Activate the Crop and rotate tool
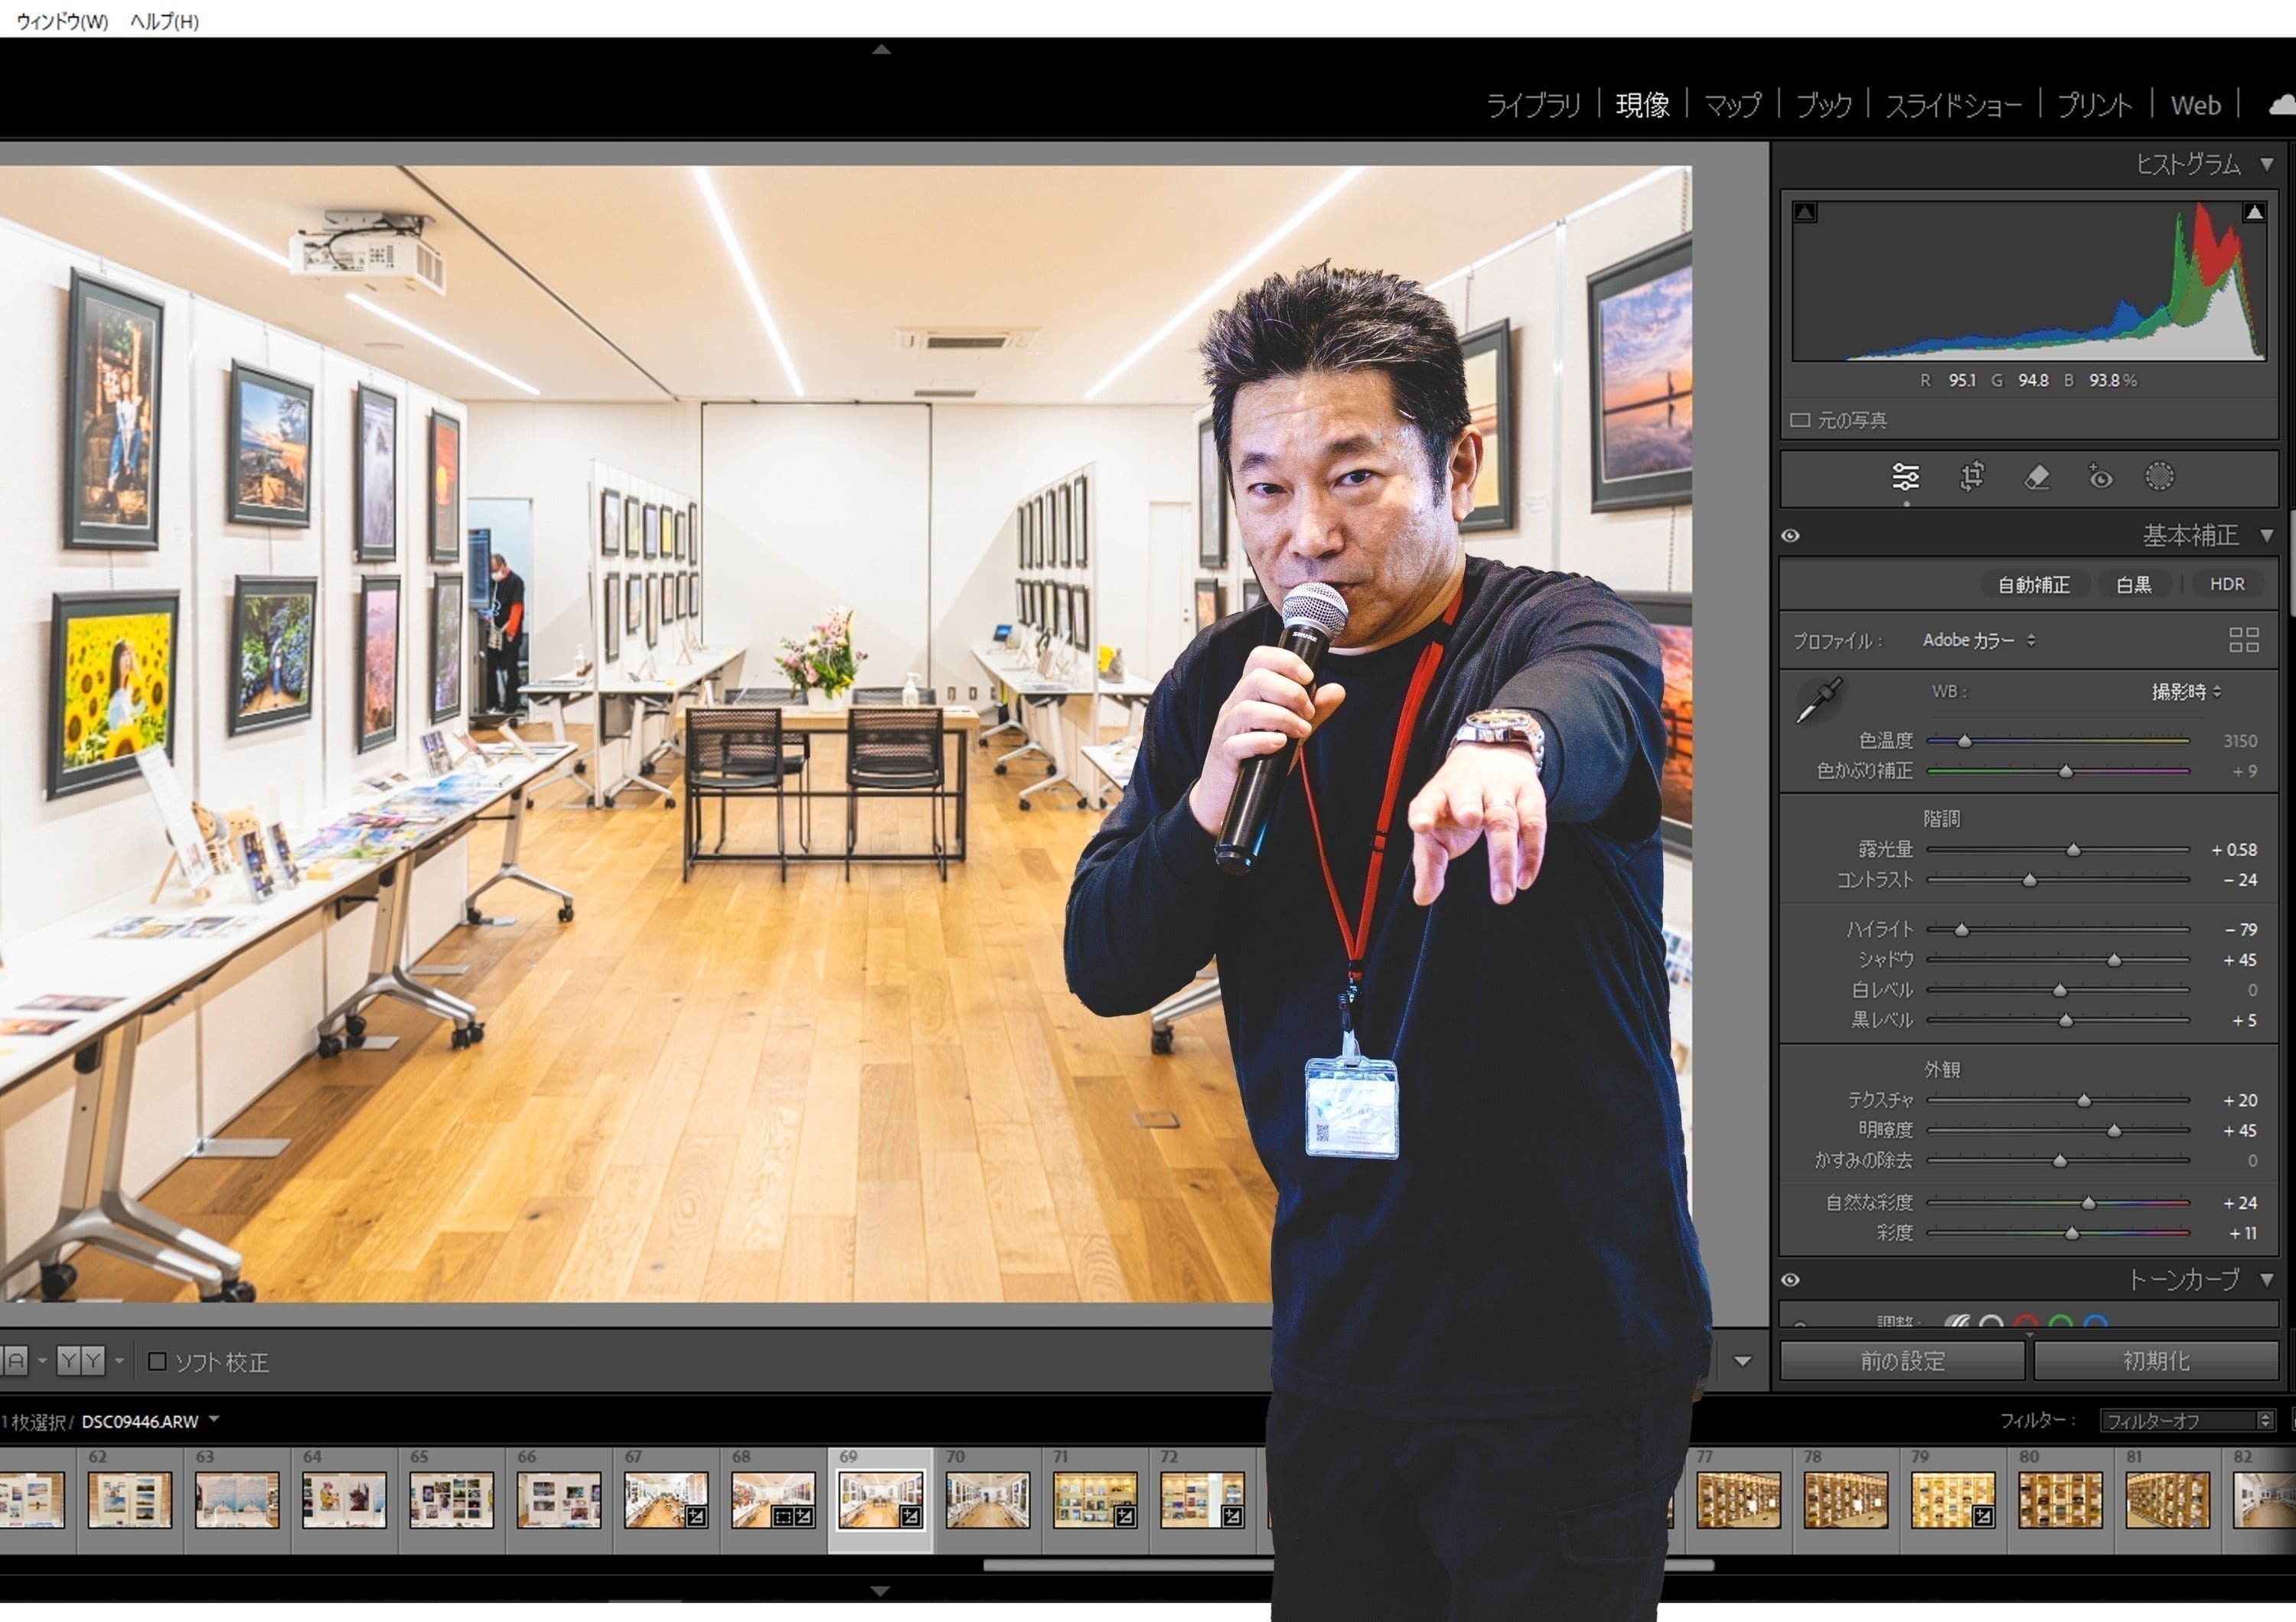 (x=1971, y=477)
